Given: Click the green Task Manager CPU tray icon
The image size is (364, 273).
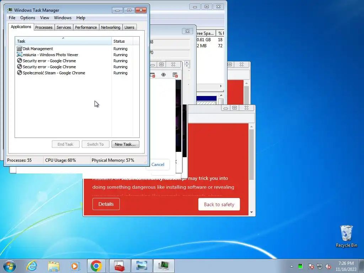Looking at the screenshot, I should [300, 266].
